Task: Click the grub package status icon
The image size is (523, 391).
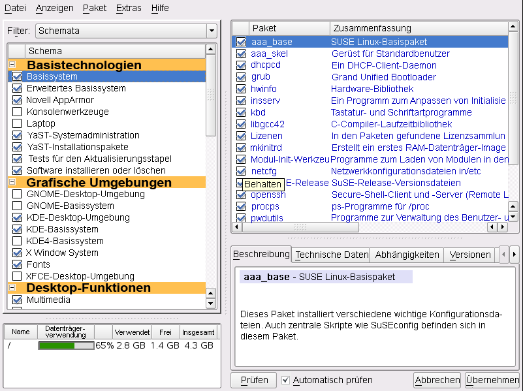Action: 241,77
